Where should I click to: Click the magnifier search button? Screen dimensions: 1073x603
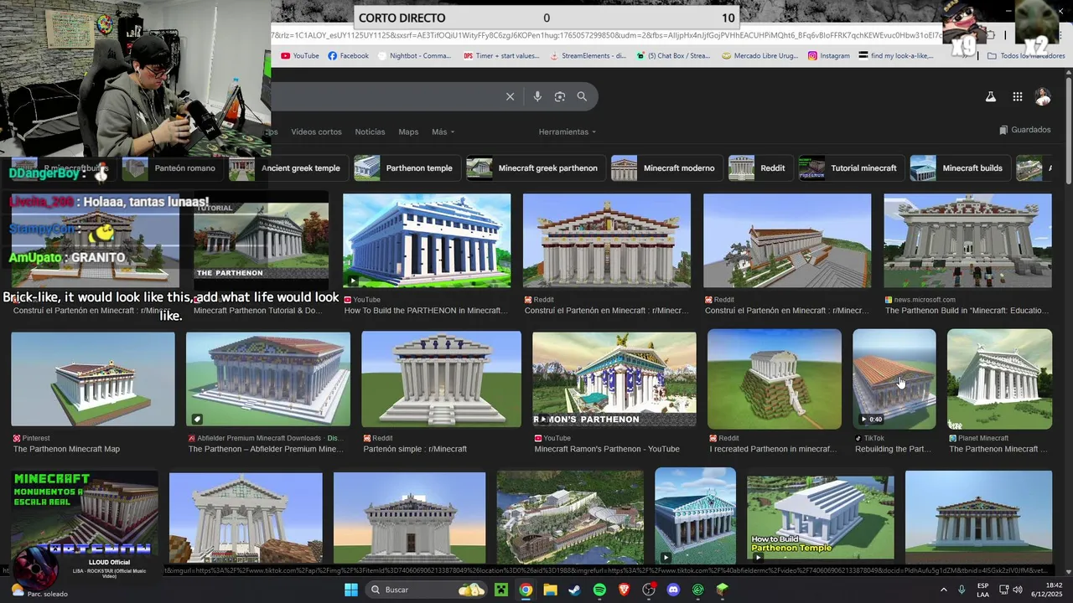point(582,96)
